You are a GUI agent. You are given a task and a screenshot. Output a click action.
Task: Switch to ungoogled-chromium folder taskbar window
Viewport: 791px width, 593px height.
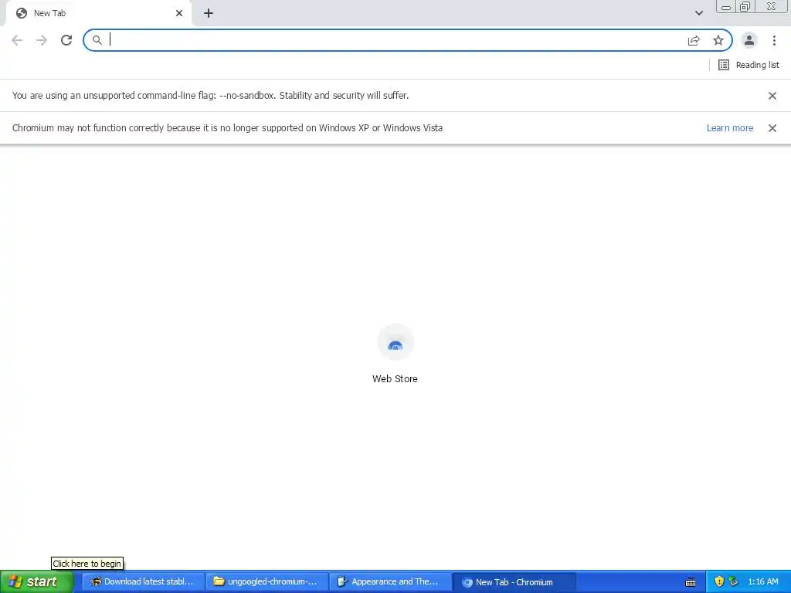(x=266, y=582)
